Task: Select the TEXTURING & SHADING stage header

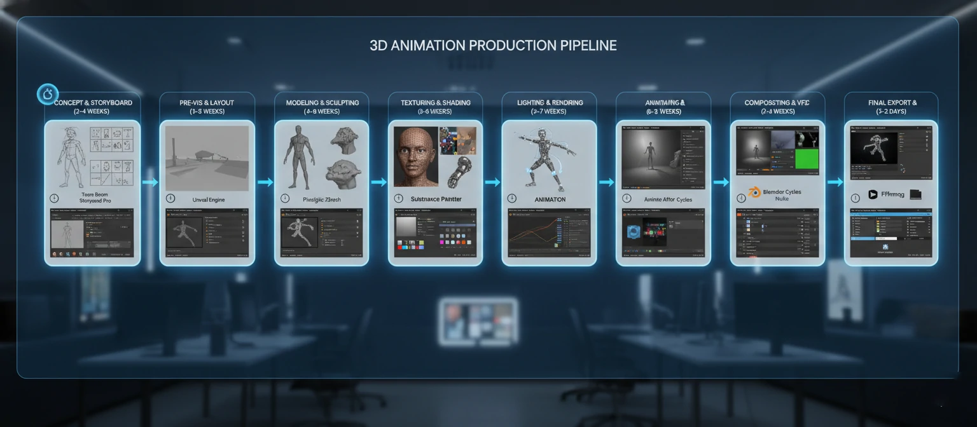Action: click(x=435, y=102)
